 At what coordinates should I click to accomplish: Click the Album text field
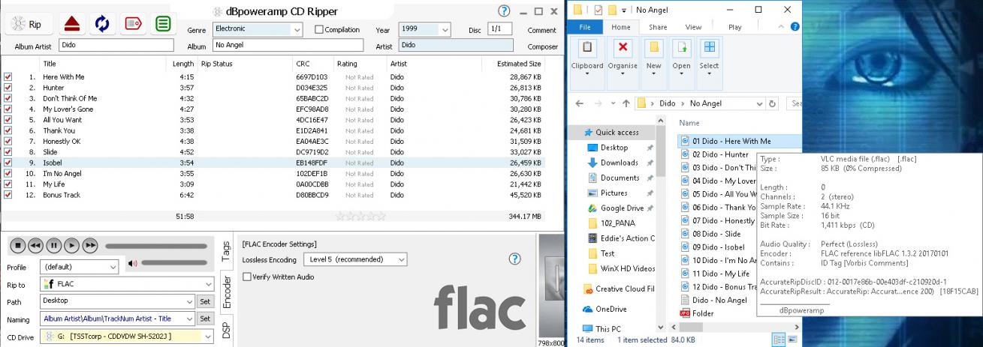point(288,46)
